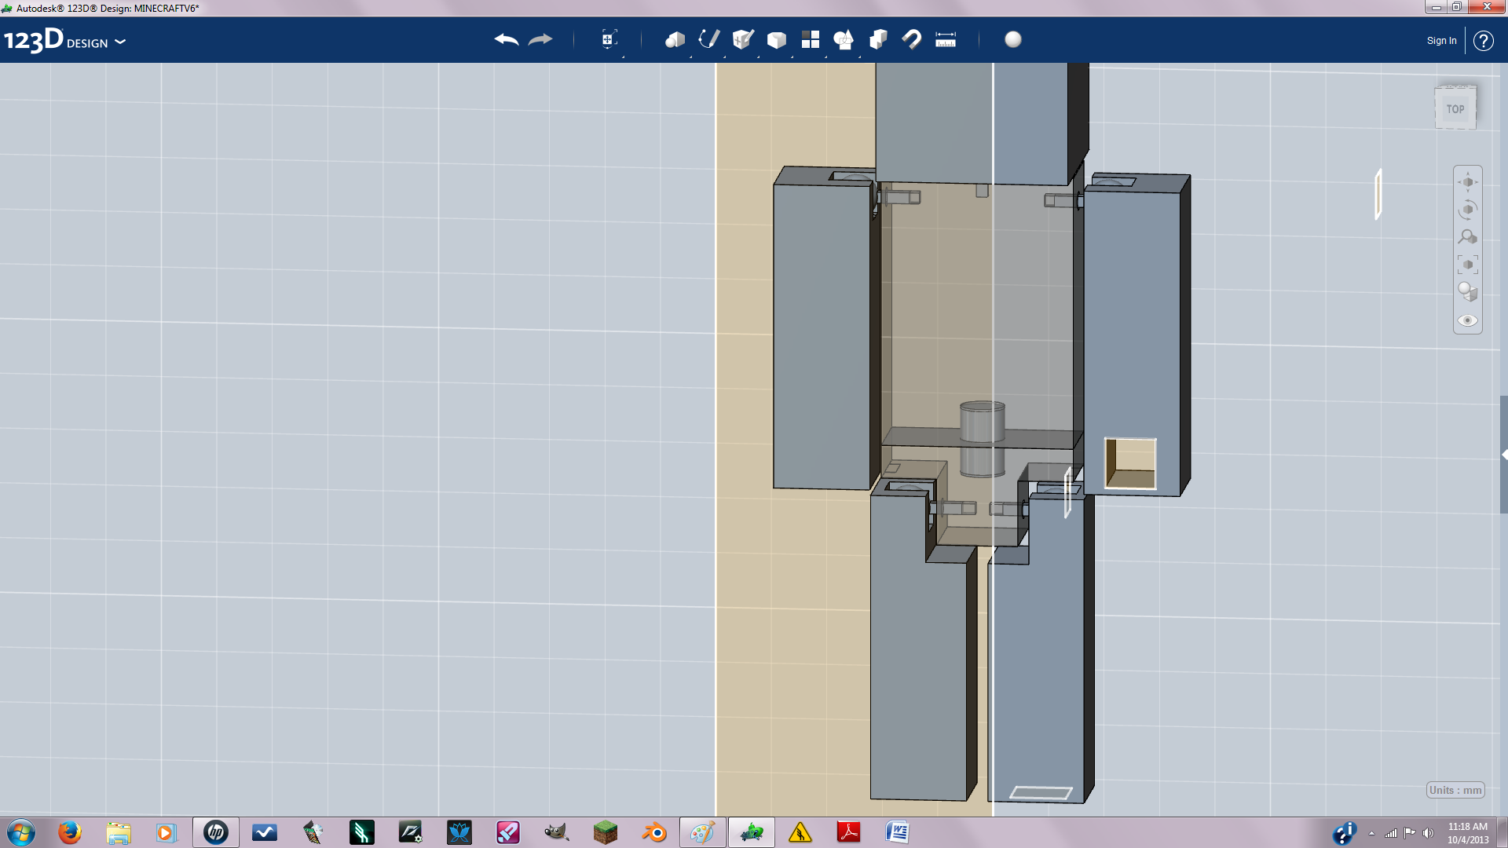
Task: Open the 123D Design application menu
Action: 64,40
